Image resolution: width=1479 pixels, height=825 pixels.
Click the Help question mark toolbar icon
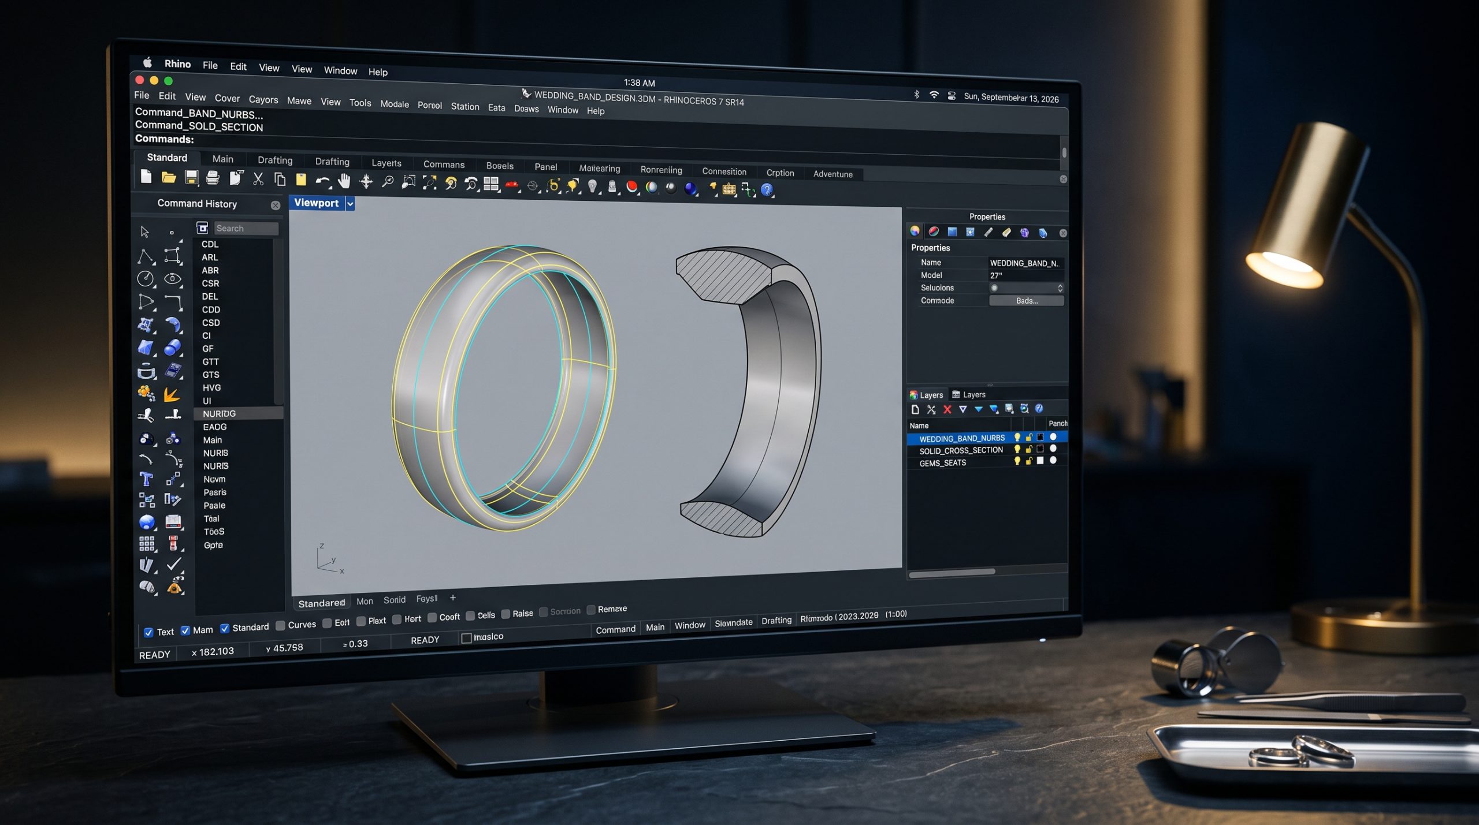pos(767,189)
